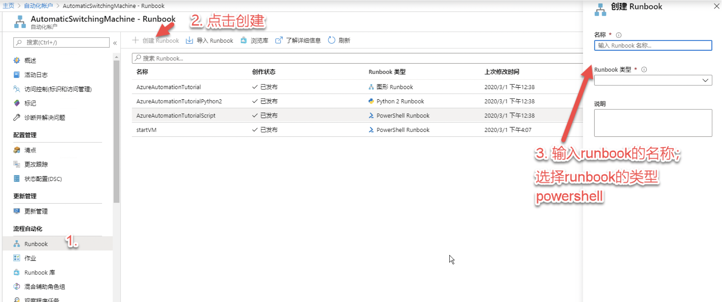Viewport: 723px width, 302px height.
Task: Click the info icon next to Runbook 类型
Action: [644, 69]
